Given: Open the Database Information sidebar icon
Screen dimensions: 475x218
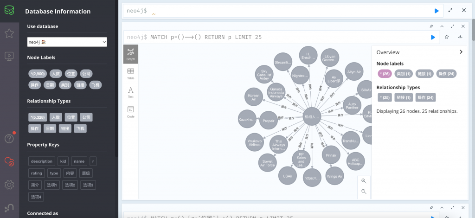Looking at the screenshot, I should (9, 11).
